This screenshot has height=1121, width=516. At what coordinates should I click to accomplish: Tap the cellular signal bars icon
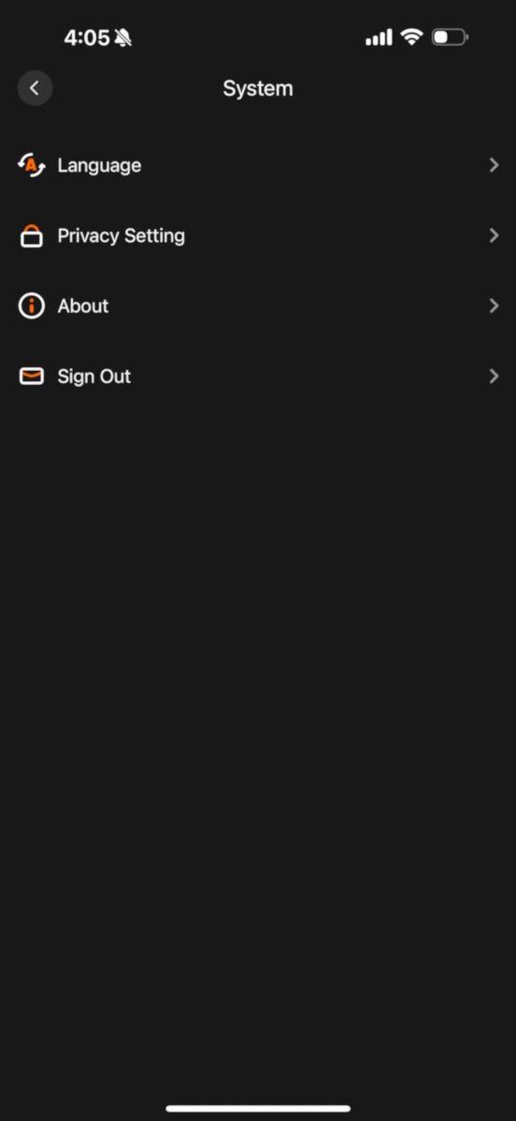(379, 37)
